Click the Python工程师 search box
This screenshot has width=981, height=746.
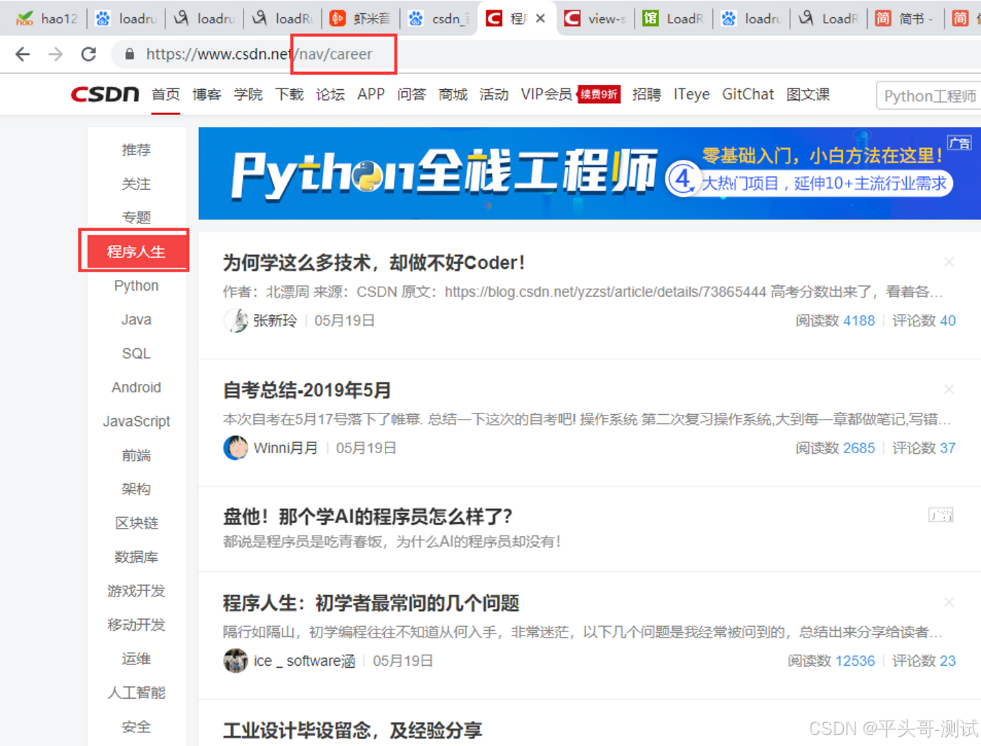click(929, 96)
